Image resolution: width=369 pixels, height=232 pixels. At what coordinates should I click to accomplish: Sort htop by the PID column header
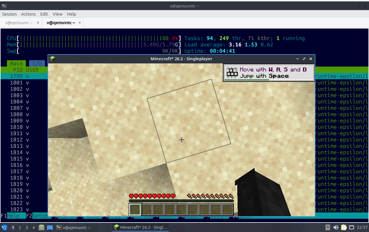pyautogui.click(x=18, y=70)
